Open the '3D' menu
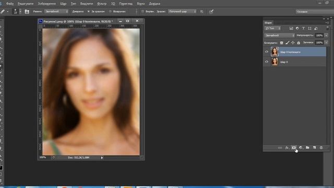 tap(113, 4)
